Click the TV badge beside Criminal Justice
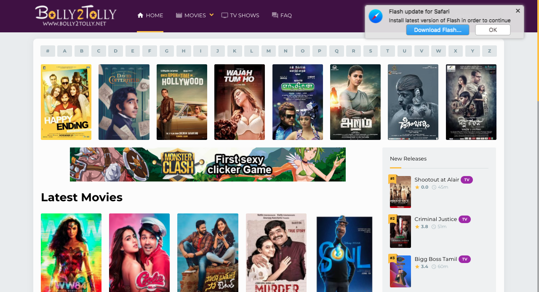The image size is (539, 292). (x=464, y=219)
